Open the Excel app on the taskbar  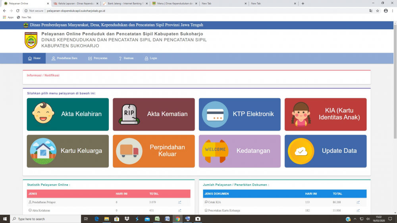coord(157,219)
